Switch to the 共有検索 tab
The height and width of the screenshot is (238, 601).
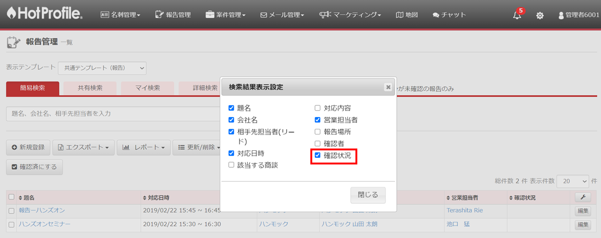tap(90, 88)
